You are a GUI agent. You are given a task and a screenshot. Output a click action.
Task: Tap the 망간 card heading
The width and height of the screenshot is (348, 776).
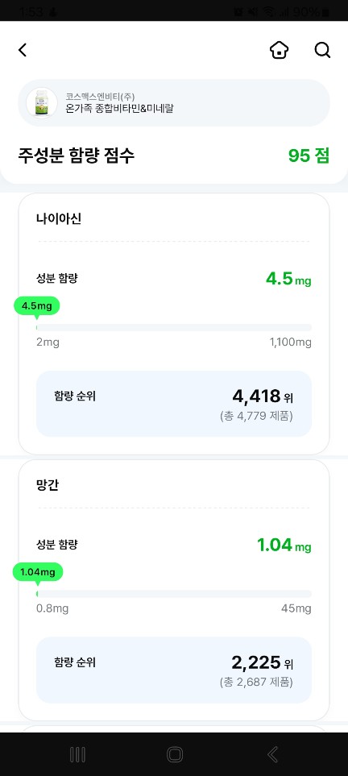coord(48,485)
